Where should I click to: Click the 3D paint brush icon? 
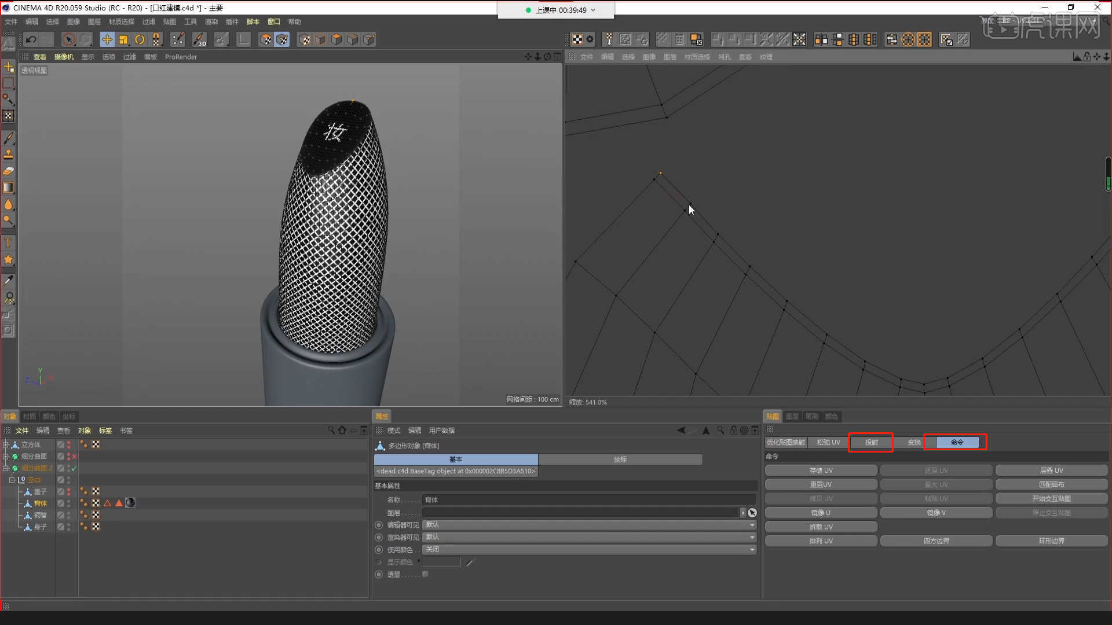[x=199, y=39]
